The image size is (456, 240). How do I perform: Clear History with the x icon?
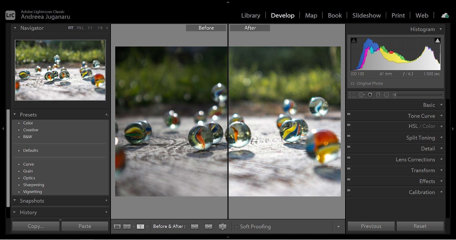106,212
